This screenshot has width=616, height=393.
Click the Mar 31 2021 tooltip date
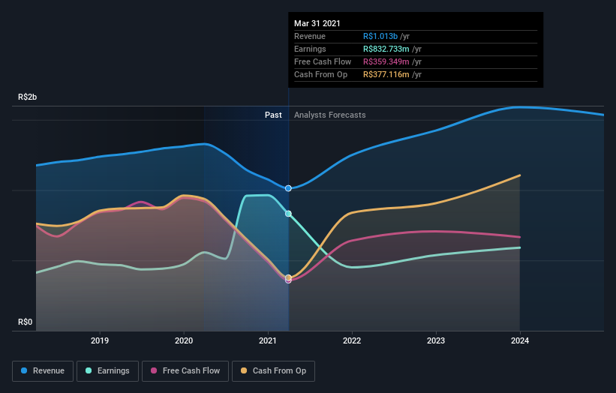317,23
